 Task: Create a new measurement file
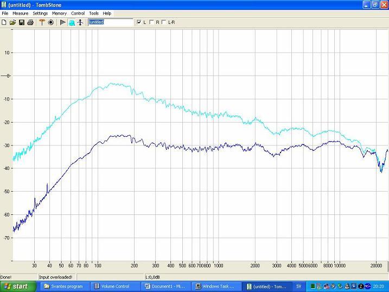pyautogui.click(x=4, y=22)
